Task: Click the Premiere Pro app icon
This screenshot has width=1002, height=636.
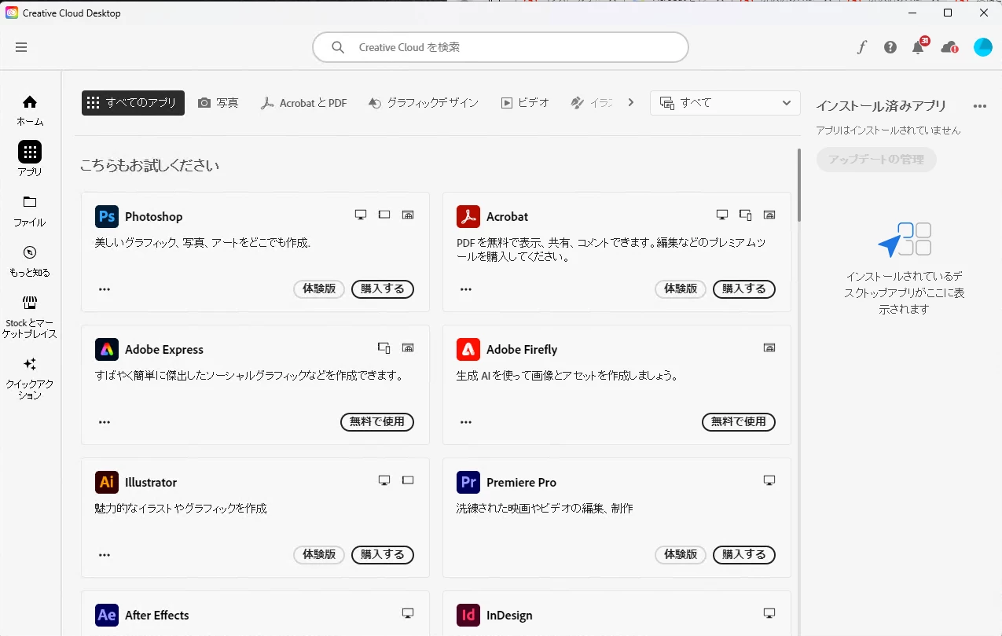Action: click(468, 482)
